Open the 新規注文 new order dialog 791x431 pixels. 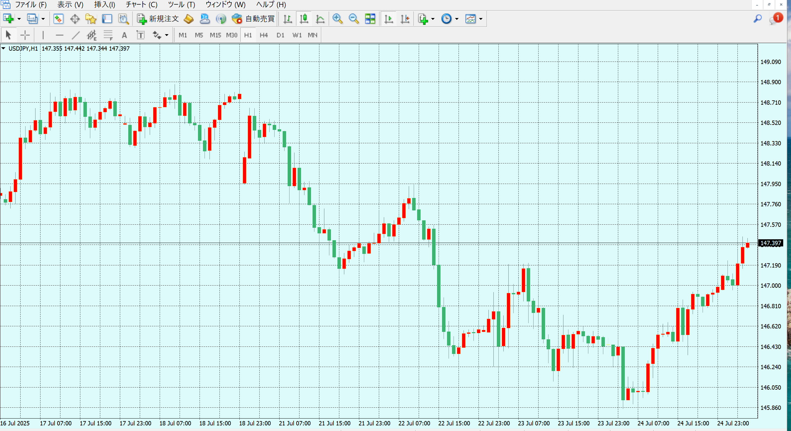[158, 19]
